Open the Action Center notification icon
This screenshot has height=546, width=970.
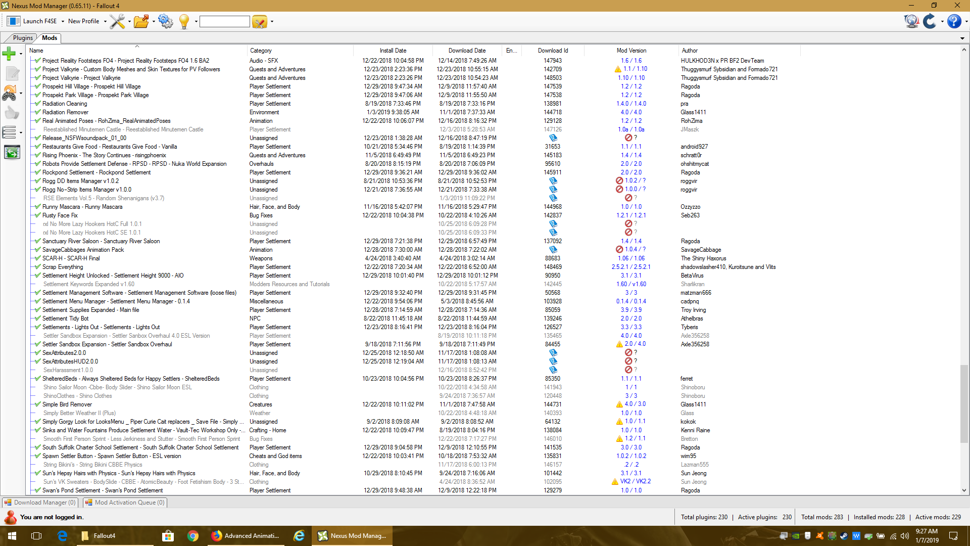pos(953,536)
